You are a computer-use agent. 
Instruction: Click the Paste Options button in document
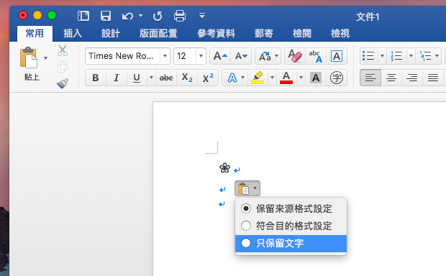[247, 188]
